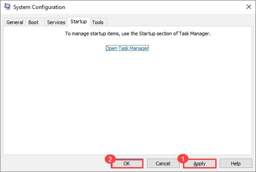Switch to the General tab
The height and width of the screenshot is (172, 256).
click(15, 22)
